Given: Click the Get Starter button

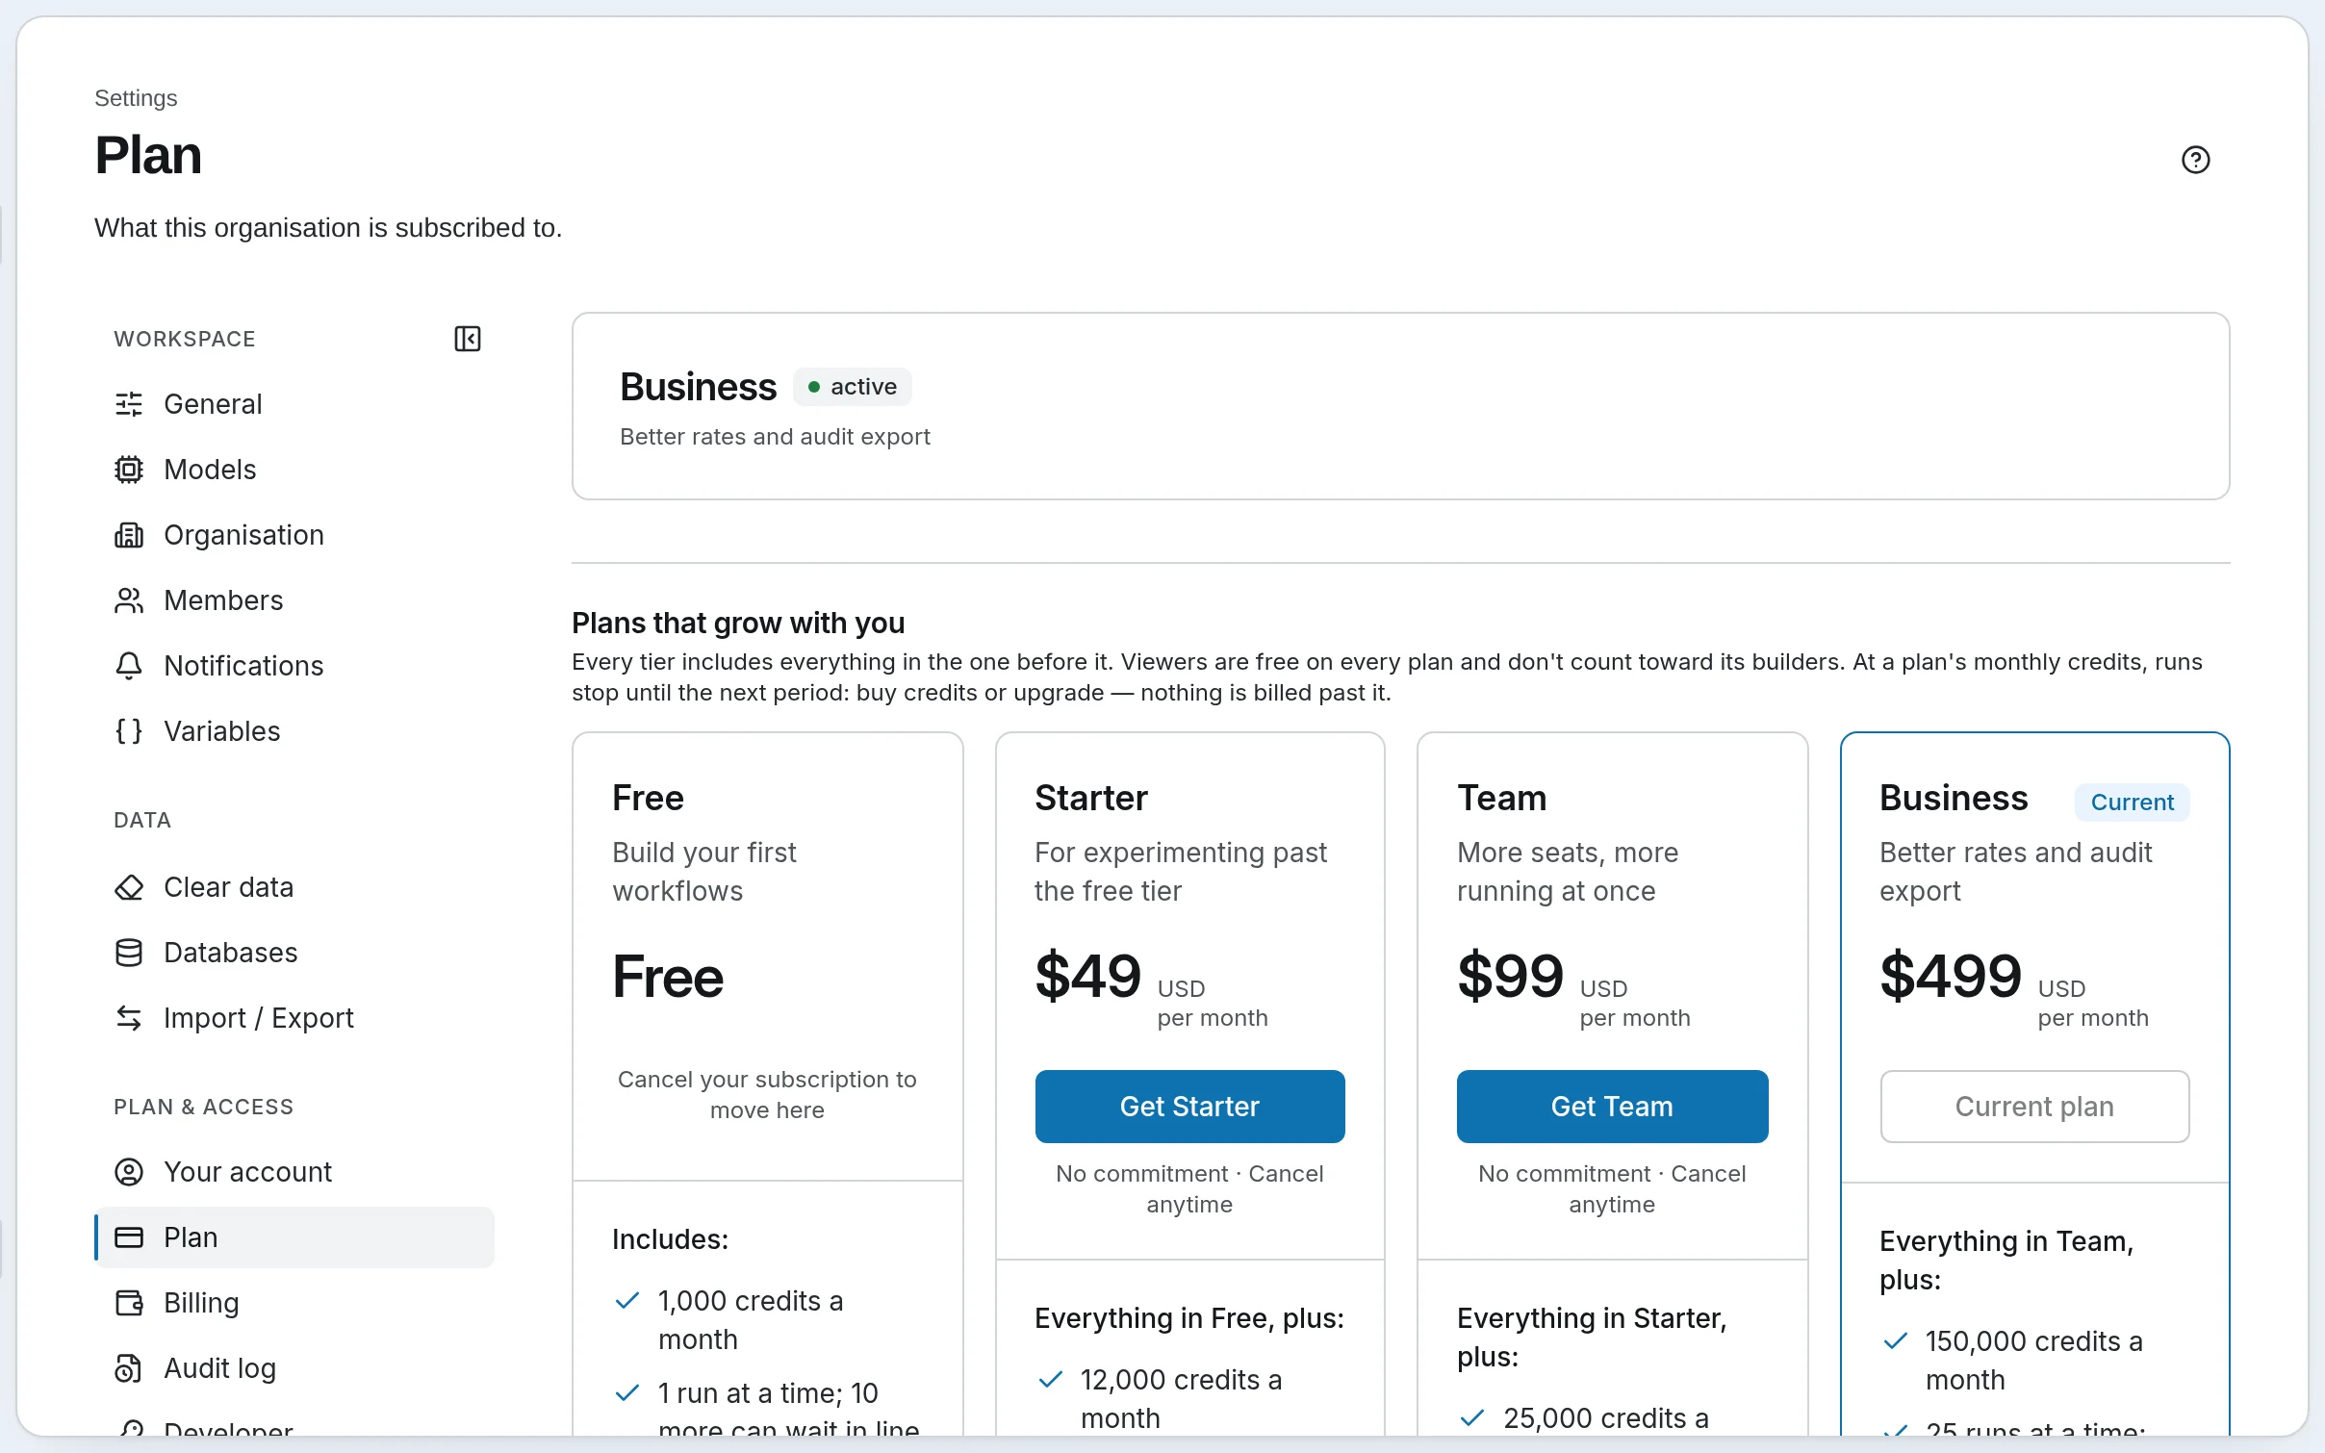Looking at the screenshot, I should click(x=1189, y=1107).
